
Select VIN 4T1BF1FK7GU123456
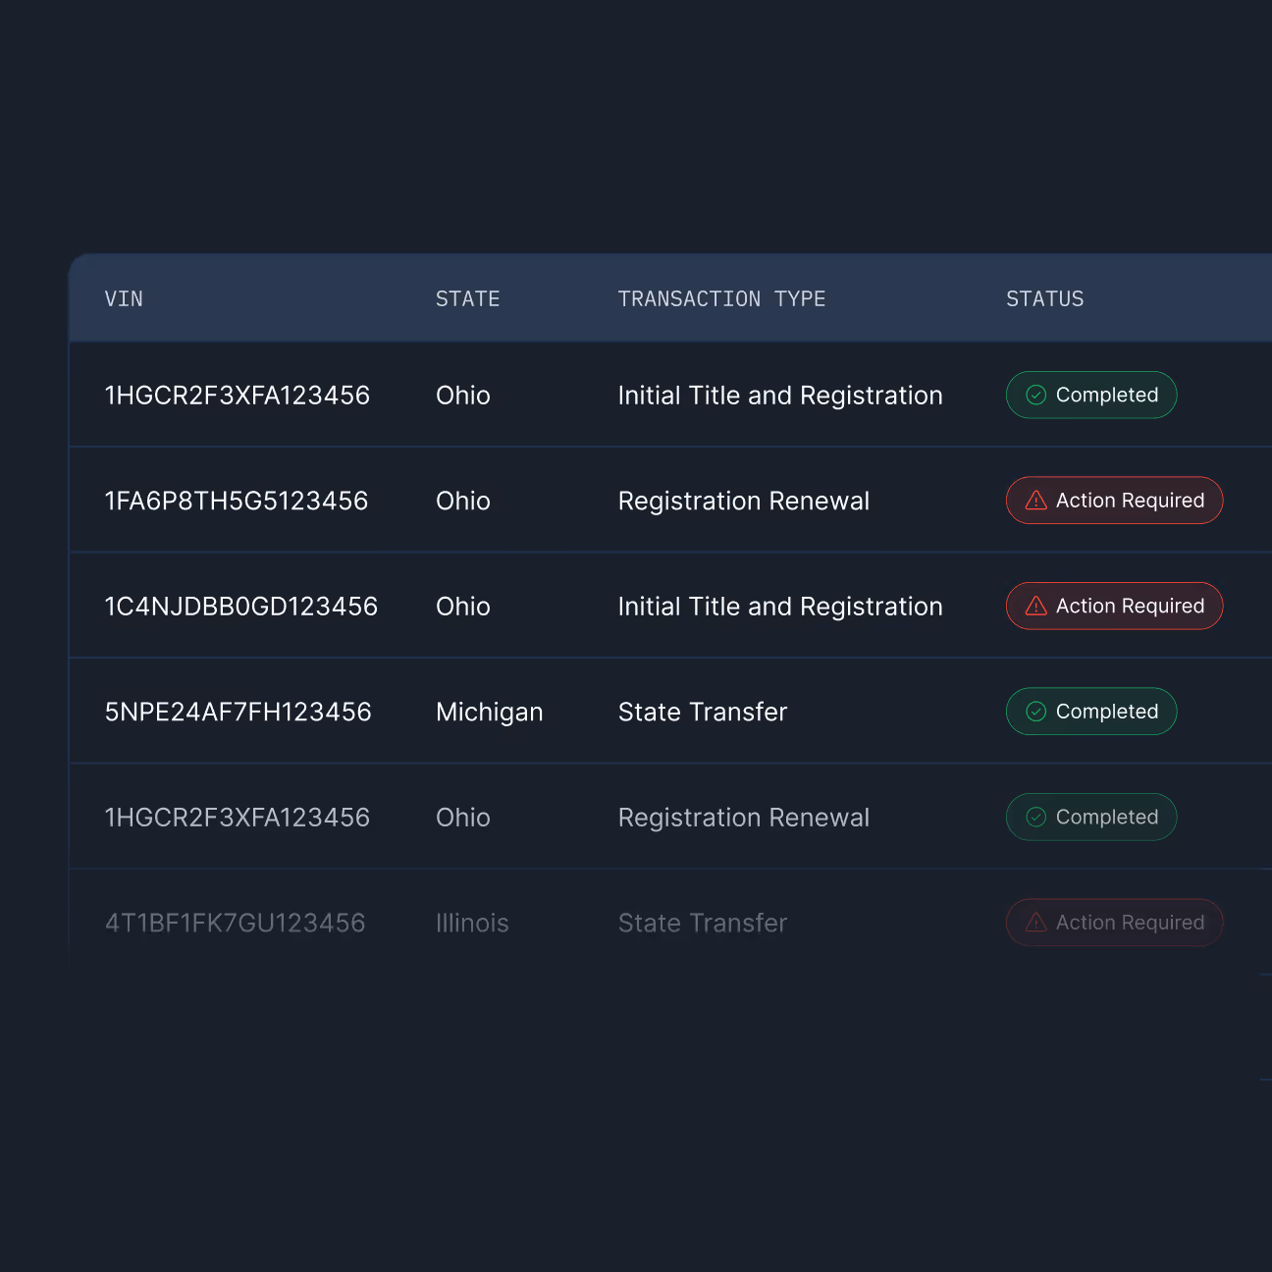point(236,923)
